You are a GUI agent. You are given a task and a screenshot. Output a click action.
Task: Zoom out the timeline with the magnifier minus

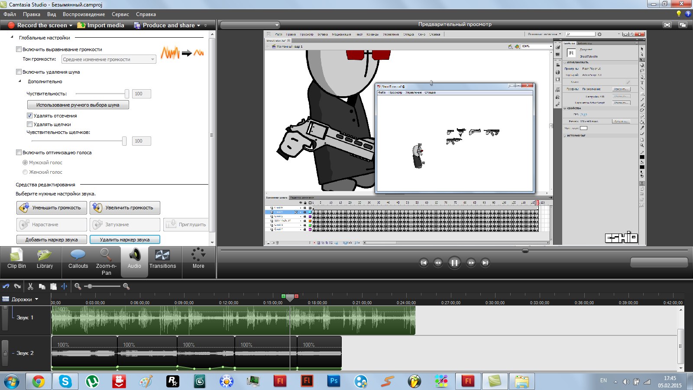pyautogui.click(x=78, y=286)
